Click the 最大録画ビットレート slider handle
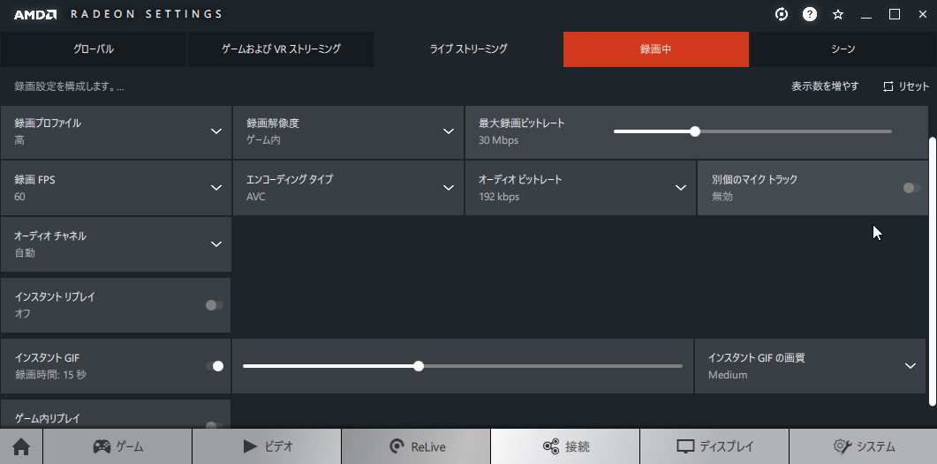Screen dimensions: 937x464 click(x=694, y=131)
